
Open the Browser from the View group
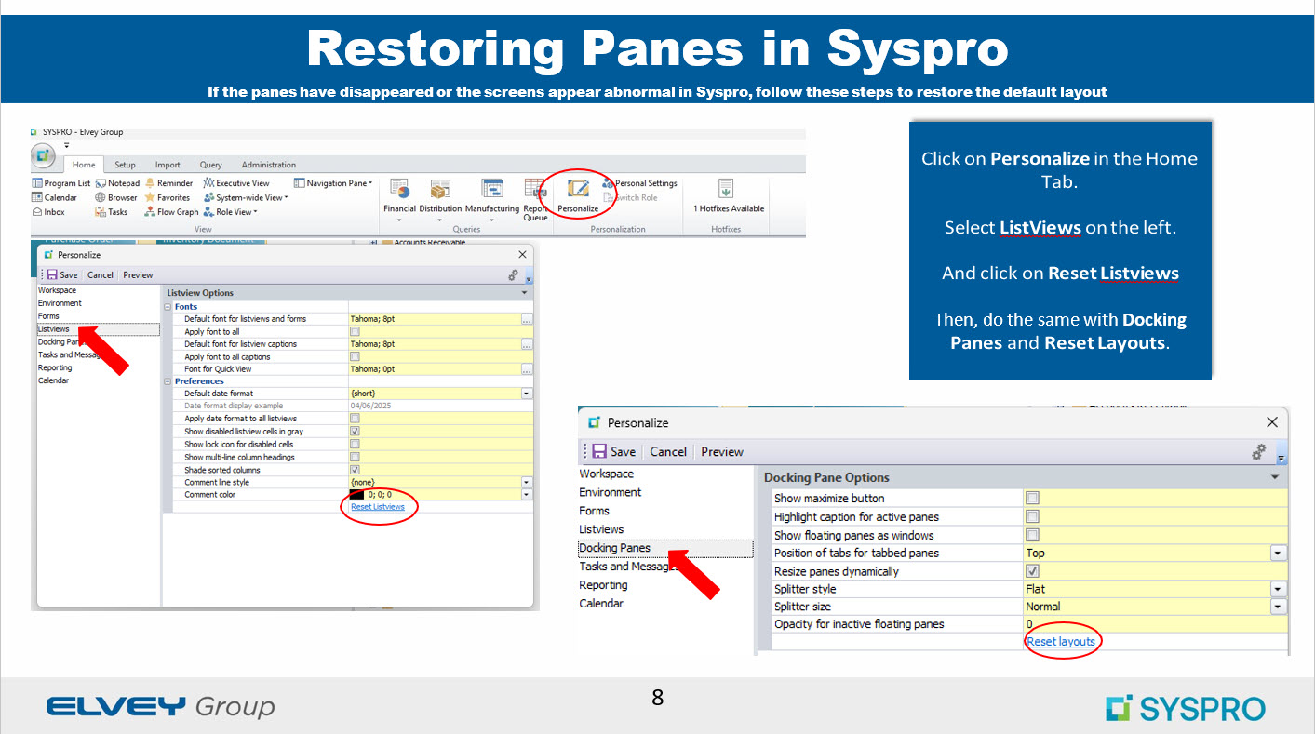pos(116,197)
